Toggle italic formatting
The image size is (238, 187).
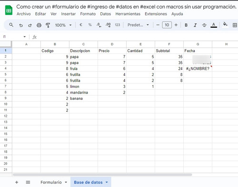195,25
